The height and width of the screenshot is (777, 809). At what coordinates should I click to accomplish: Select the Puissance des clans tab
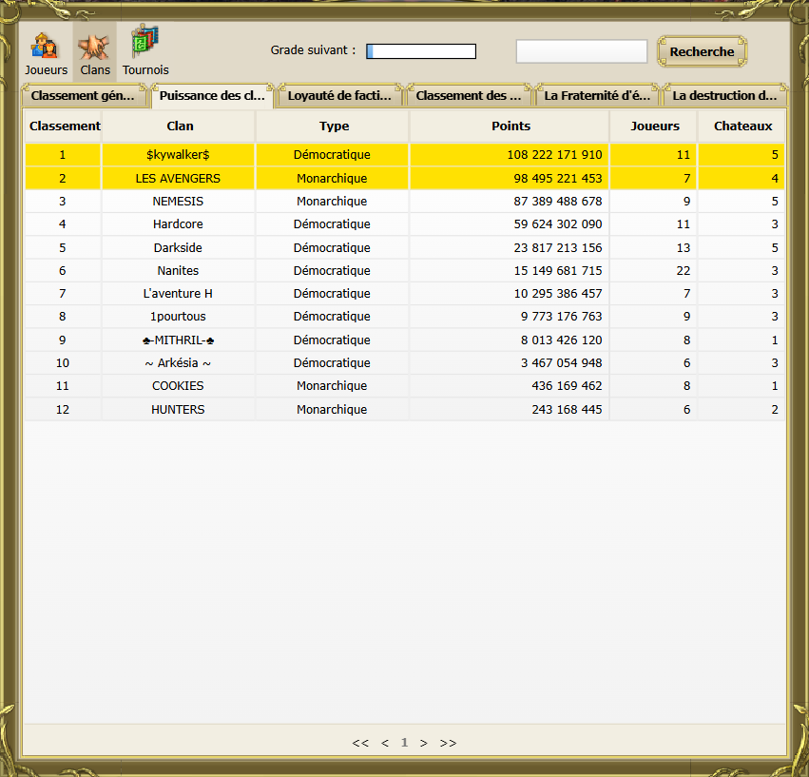pyautogui.click(x=212, y=95)
